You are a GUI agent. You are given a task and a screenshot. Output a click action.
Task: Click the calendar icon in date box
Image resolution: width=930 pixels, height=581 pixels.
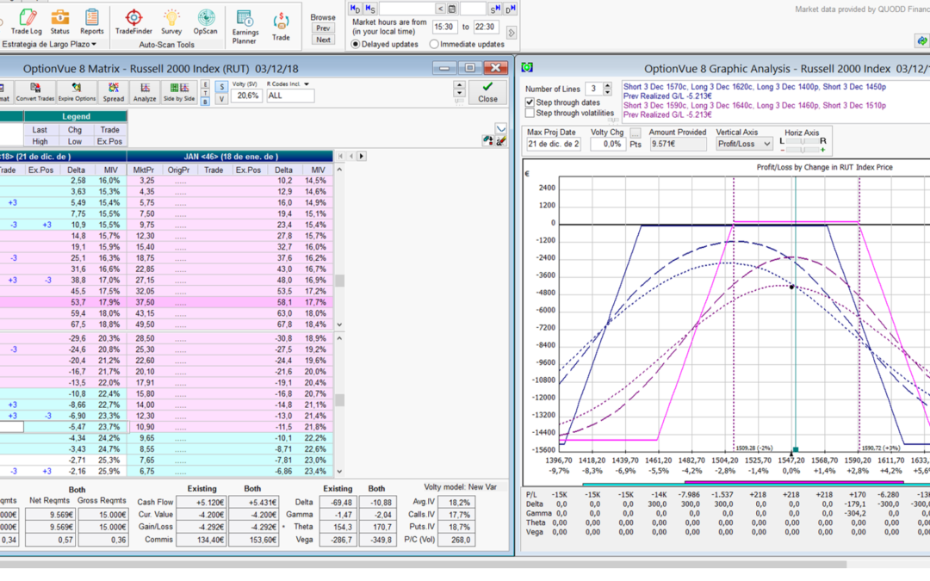(452, 9)
